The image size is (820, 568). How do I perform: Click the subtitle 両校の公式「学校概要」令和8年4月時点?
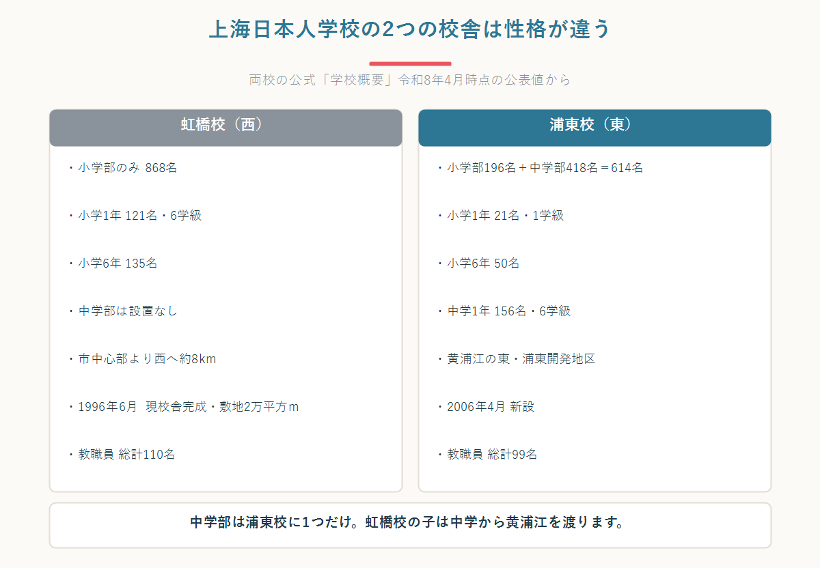click(410, 80)
